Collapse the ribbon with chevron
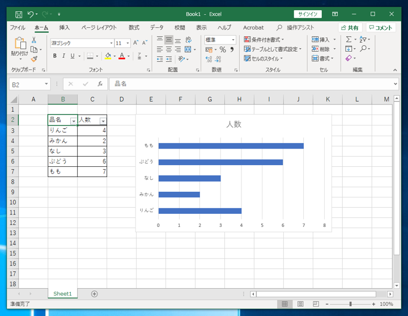 pyautogui.click(x=395, y=70)
